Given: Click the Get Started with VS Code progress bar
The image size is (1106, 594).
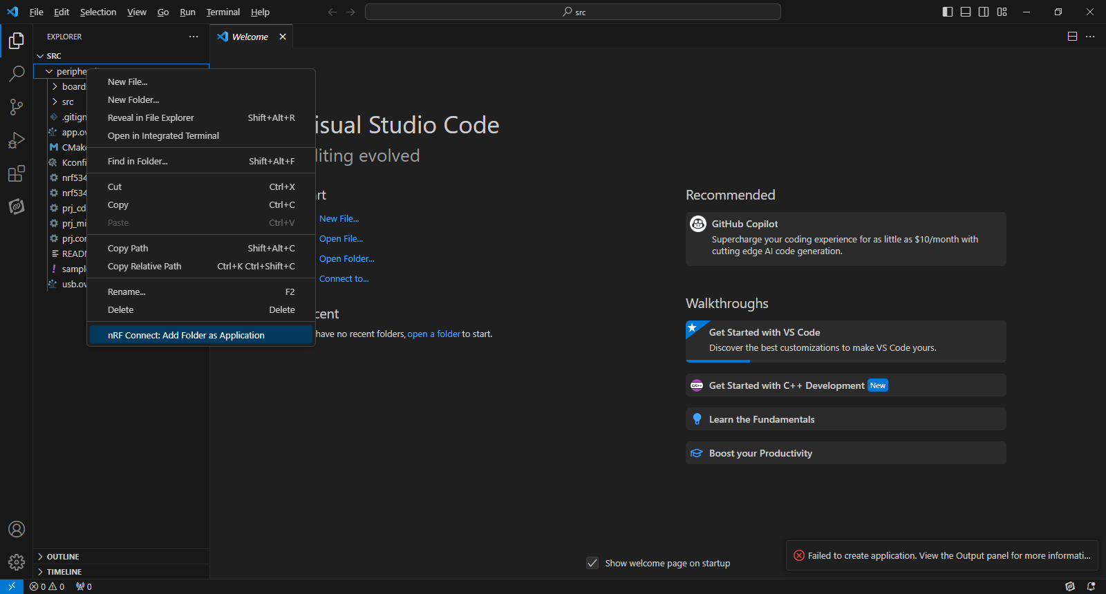Looking at the screenshot, I should 718,361.
